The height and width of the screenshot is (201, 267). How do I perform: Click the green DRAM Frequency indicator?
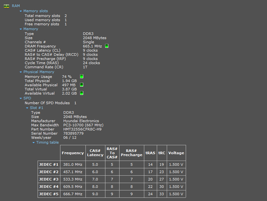click(x=107, y=46)
